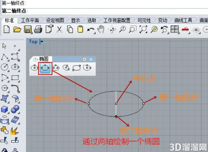Switch to the 标准 tab
The image size is (208, 152).
(x=9, y=20)
